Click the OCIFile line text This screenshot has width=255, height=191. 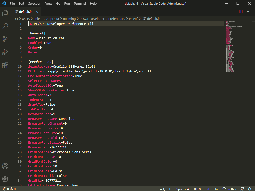coord(90,71)
